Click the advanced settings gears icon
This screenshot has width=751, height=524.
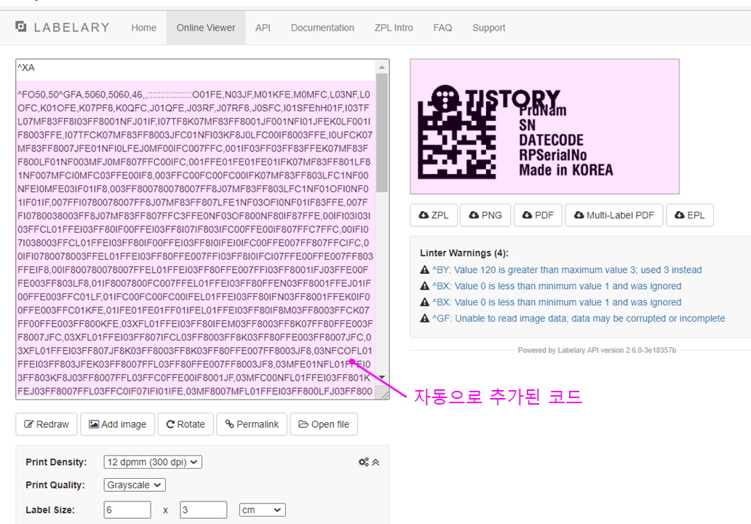point(364,462)
